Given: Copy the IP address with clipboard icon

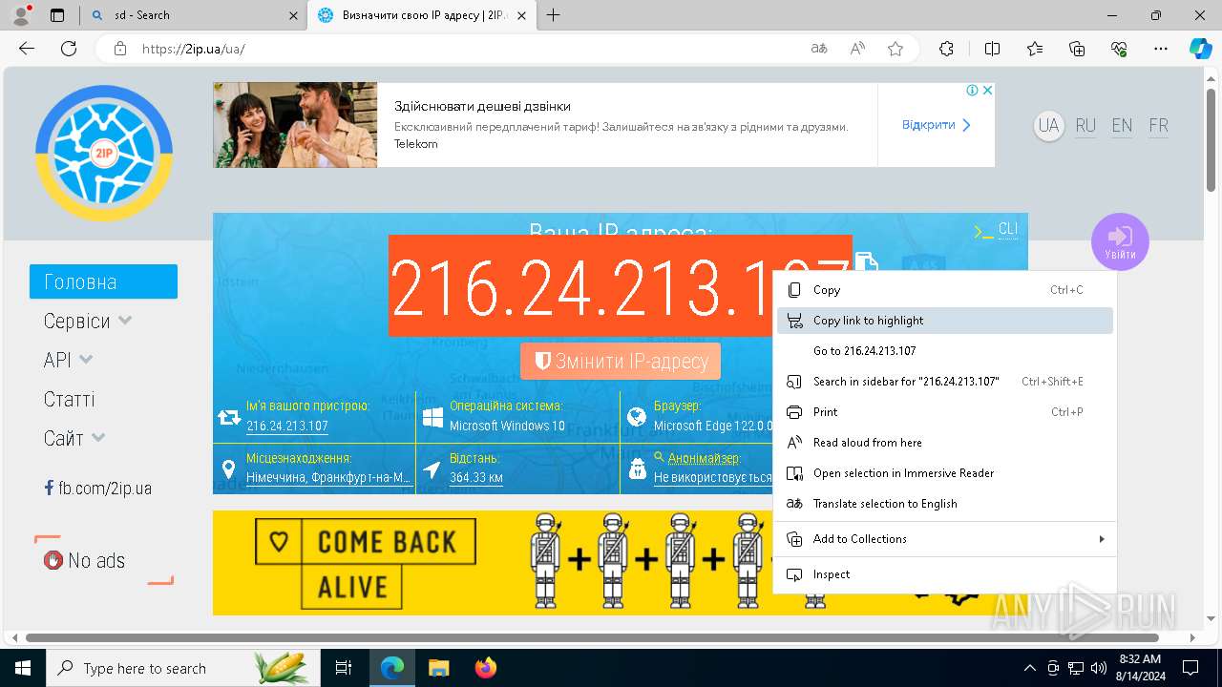Looking at the screenshot, I should point(866,263).
